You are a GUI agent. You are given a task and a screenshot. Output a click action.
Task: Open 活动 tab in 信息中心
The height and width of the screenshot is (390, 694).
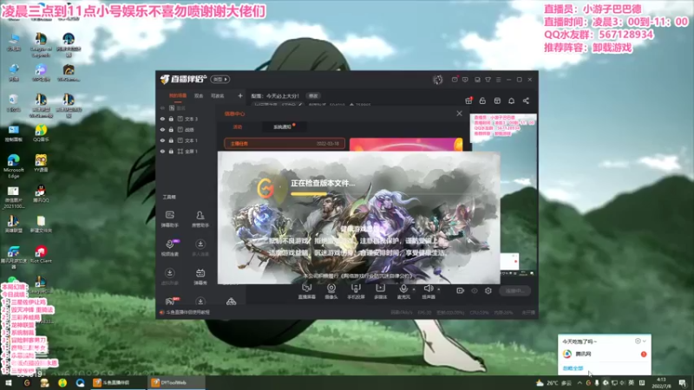tap(238, 127)
